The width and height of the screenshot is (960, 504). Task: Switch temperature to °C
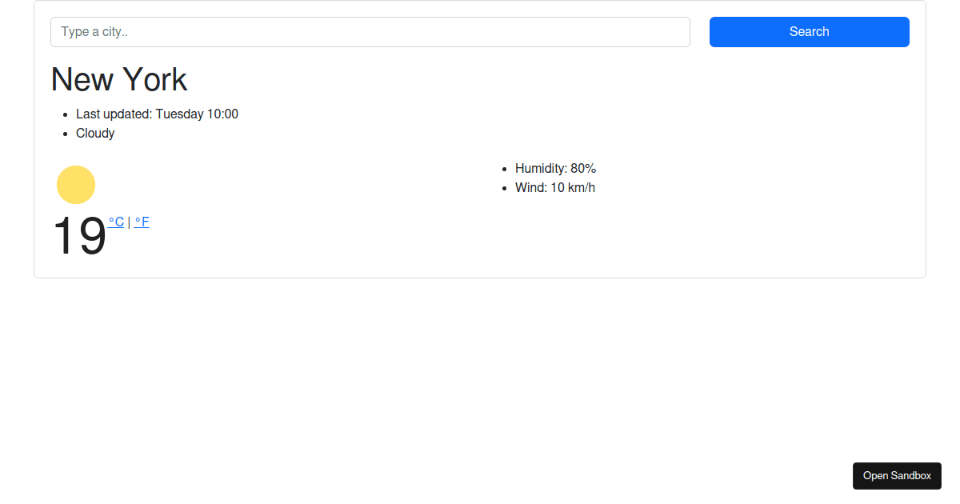point(116,222)
